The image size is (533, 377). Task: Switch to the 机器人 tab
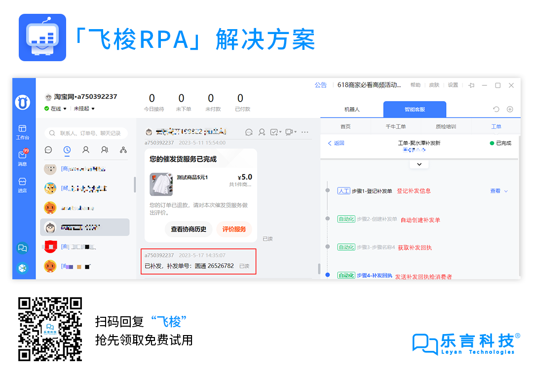click(x=352, y=110)
